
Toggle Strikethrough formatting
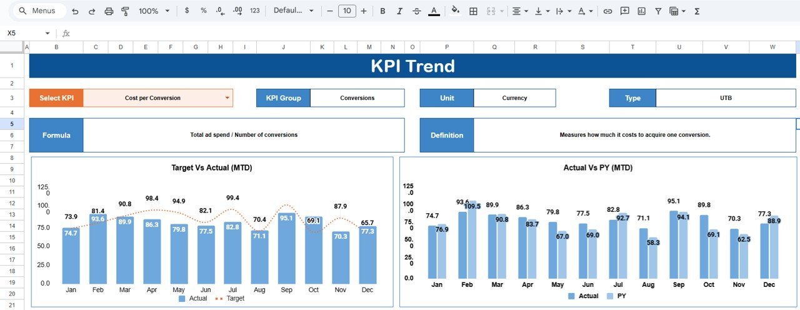coord(417,11)
